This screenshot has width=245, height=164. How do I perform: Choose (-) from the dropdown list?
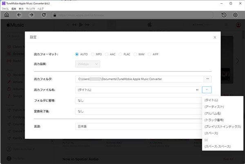pos(223,140)
